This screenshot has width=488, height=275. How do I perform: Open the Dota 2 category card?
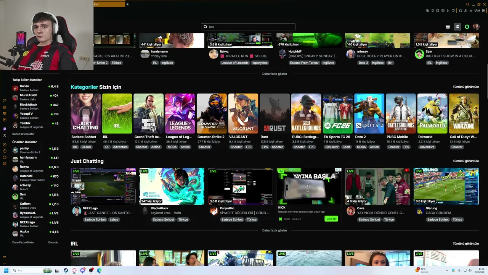[369, 113]
